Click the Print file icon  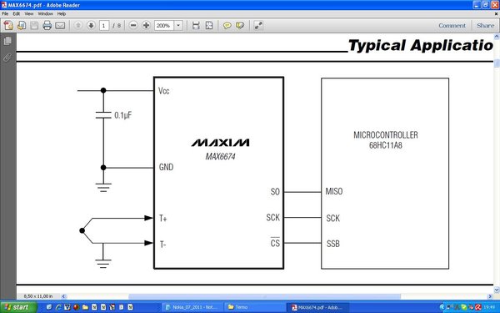pos(47,25)
